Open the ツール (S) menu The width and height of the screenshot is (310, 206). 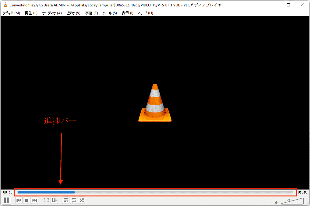coord(110,13)
